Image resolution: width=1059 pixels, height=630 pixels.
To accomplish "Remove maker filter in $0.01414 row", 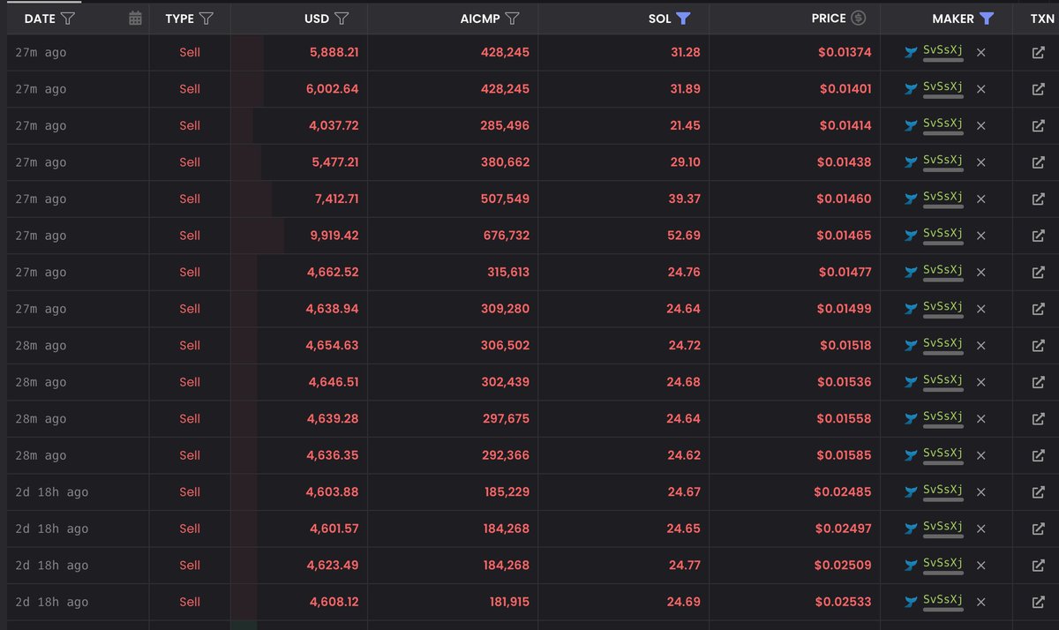I will point(980,126).
